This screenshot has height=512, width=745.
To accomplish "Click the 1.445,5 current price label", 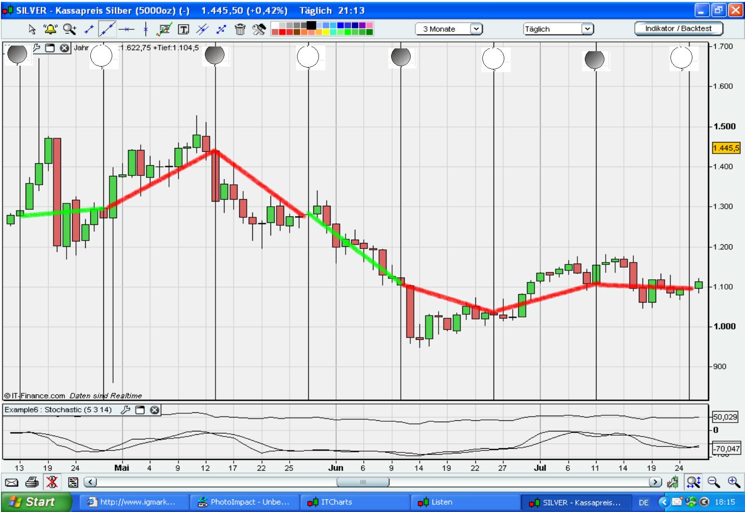I will (x=726, y=148).
